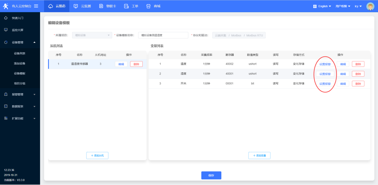Click the SIM card icon of 物联卡
Viewport: 378px width, 185px height.
click(101, 6)
